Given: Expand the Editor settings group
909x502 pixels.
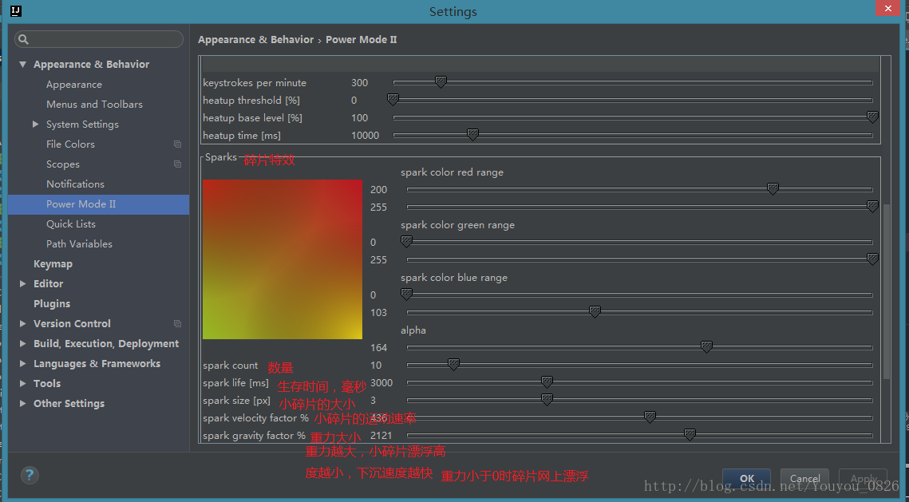Looking at the screenshot, I should [23, 284].
